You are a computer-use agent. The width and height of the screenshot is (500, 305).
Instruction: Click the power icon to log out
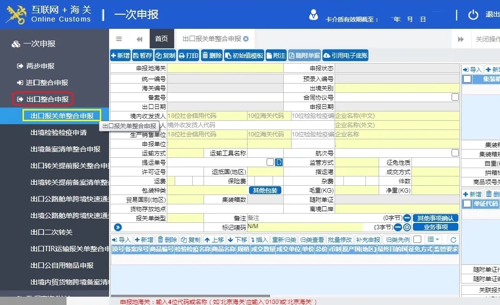pyautogui.click(x=473, y=15)
